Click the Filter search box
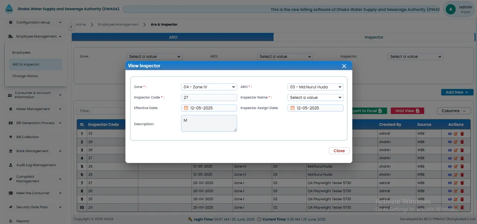This screenshot has height=224, width=477. [101, 111]
